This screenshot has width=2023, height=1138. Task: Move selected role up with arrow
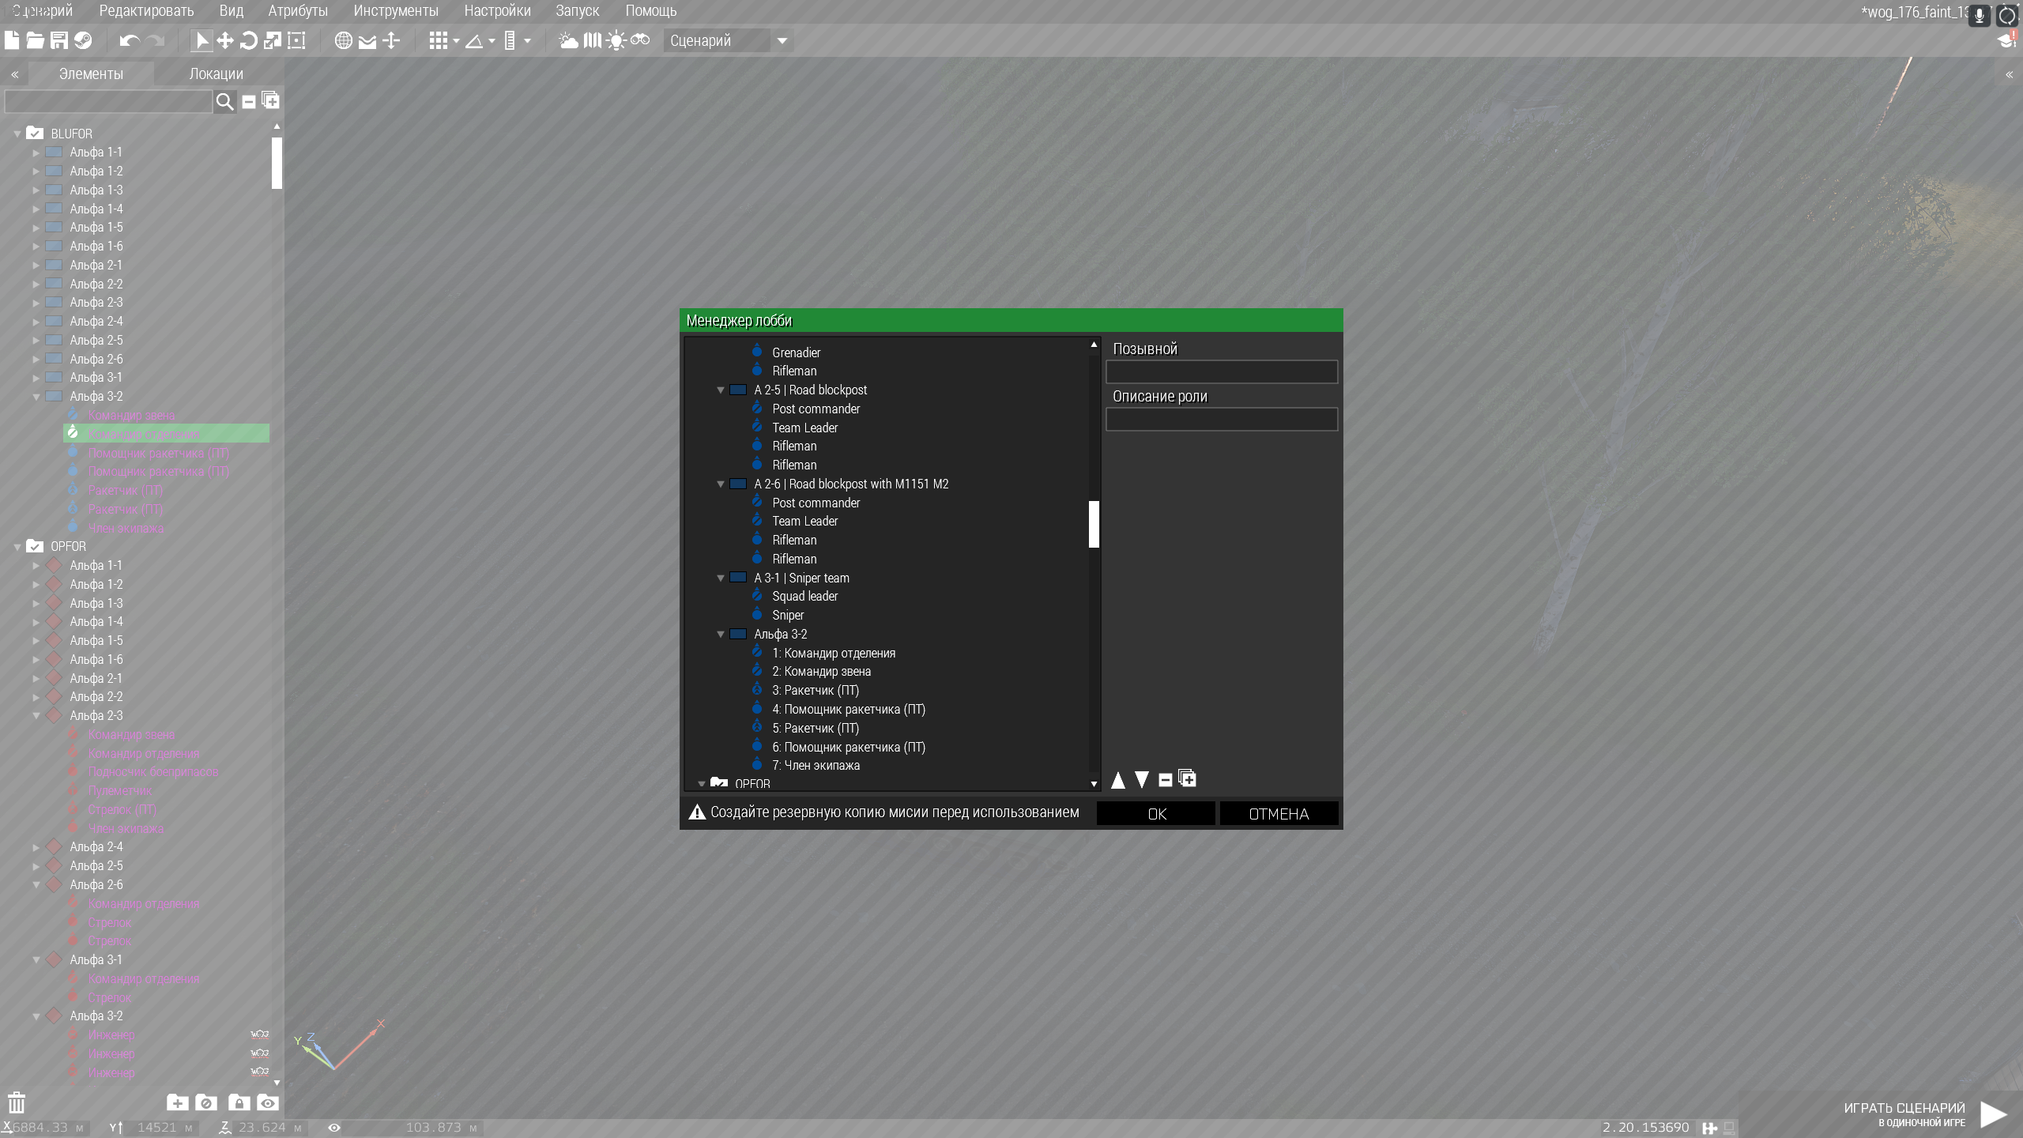point(1118,780)
